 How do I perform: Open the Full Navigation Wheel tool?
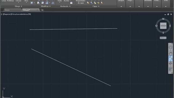pyautogui.click(x=170, y=47)
